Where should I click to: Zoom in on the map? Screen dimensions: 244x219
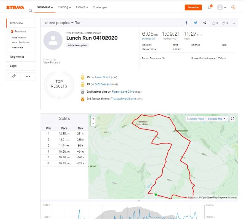coord(93,119)
